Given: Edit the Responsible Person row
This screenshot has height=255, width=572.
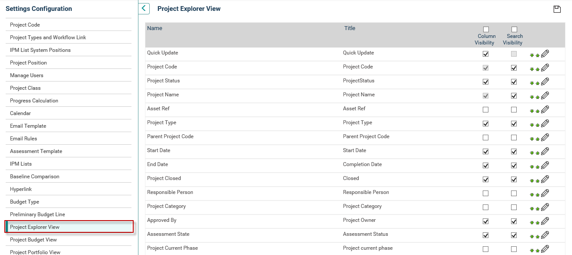Looking at the screenshot, I should (545, 193).
